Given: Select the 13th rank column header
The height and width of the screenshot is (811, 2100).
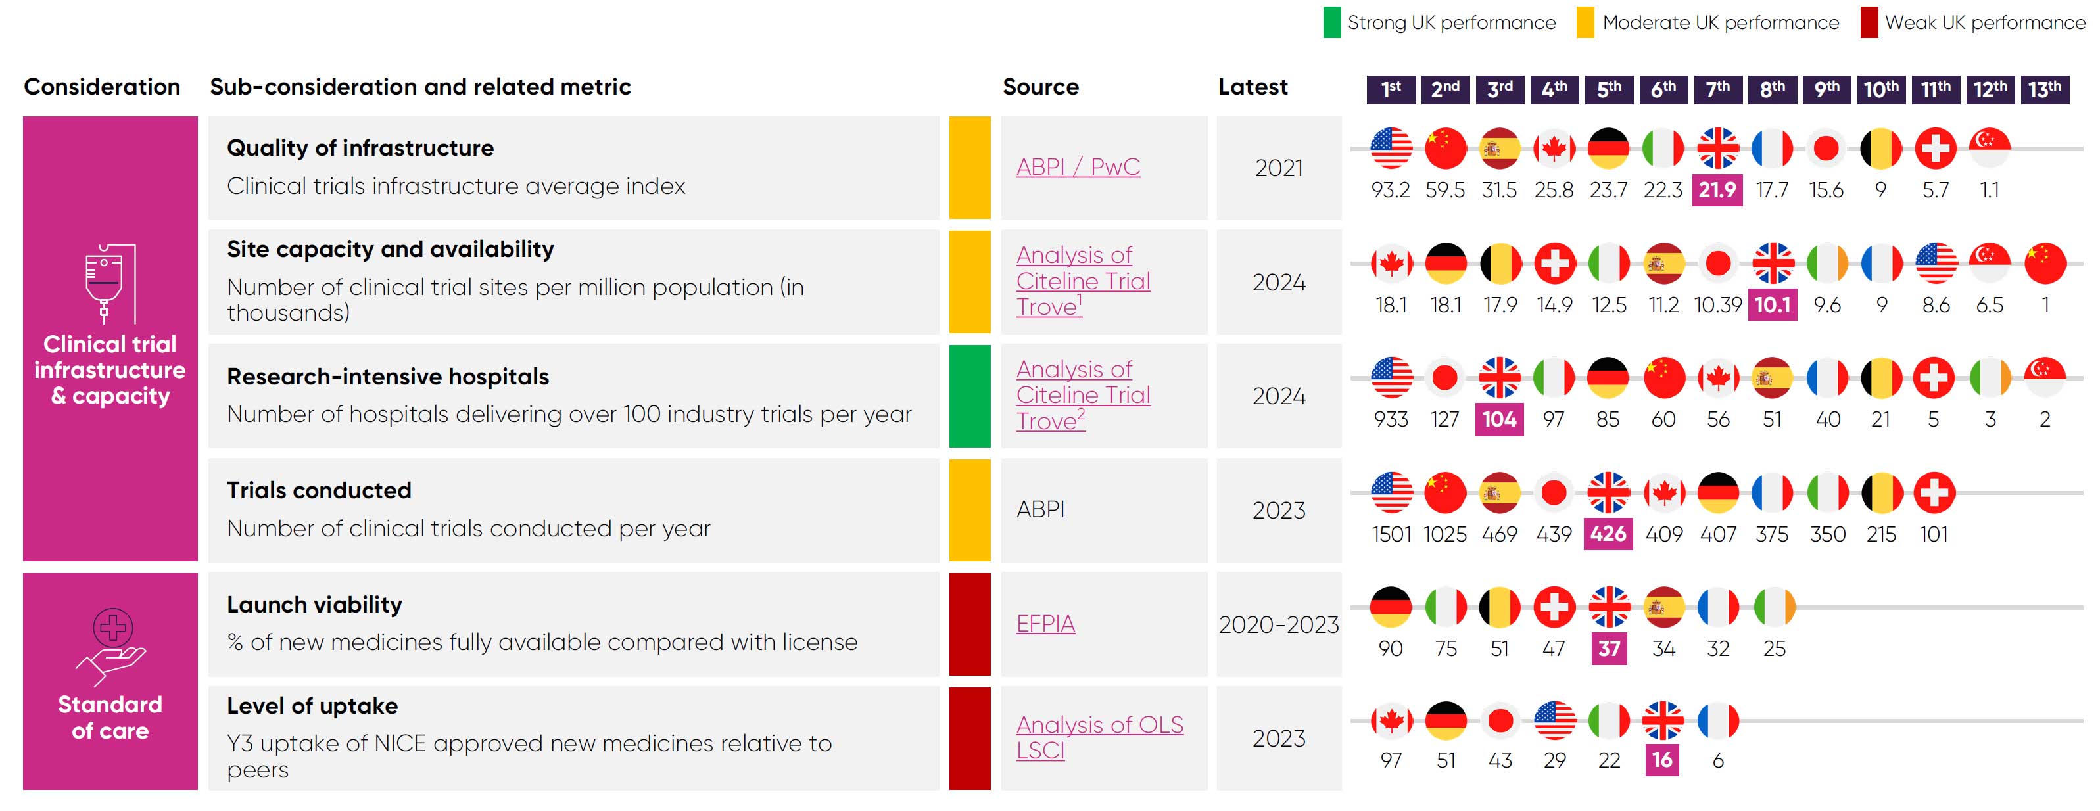Looking at the screenshot, I should click(x=2045, y=89).
